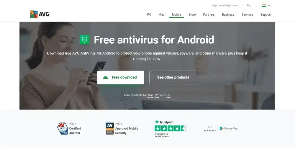Open the Mac navigation menu
295x163 pixels.
[x=161, y=14]
